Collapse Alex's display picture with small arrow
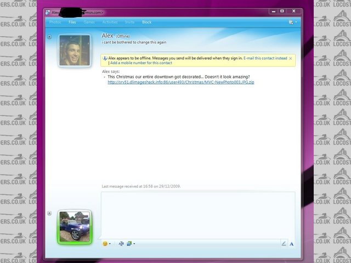The height and width of the screenshot is (263, 351). 49,37
